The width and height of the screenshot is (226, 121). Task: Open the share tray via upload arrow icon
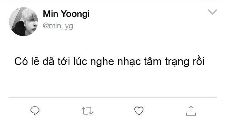[x=191, y=111]
